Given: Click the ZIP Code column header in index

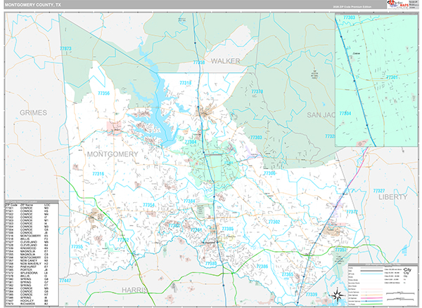Looking at the screenshot, I should point(11,205).
